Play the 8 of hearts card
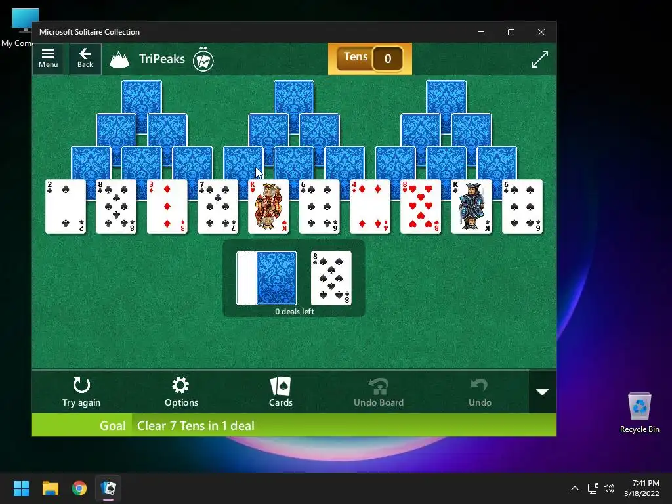 [421, 207]
